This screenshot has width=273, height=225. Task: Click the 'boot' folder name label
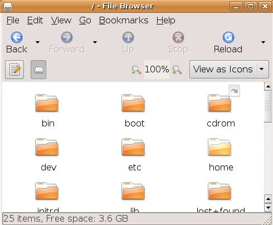(134, 123)
